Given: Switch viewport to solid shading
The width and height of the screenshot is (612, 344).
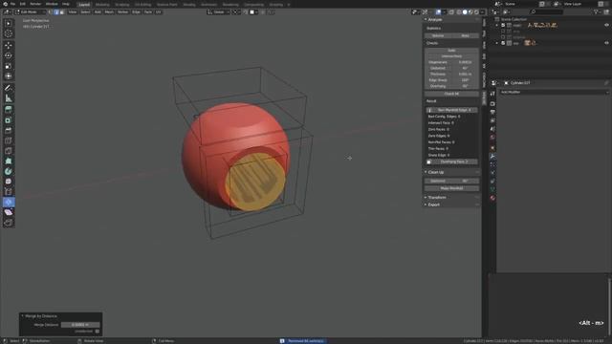Looking at the screenshot, I should pos(465,12).
